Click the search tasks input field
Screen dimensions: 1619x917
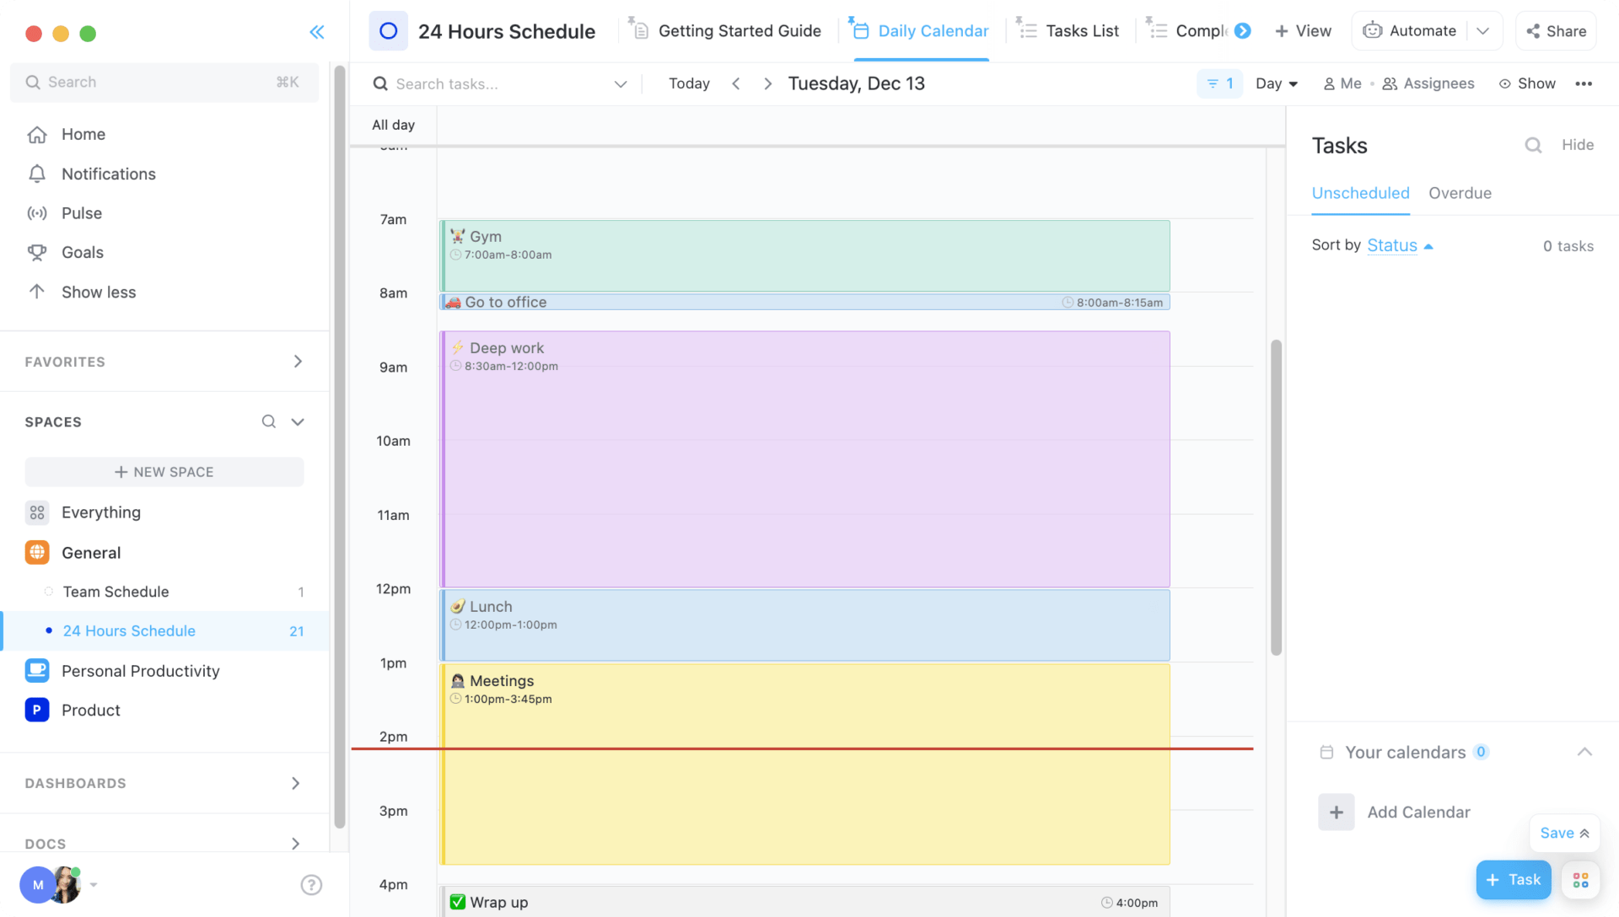point(499,83)
